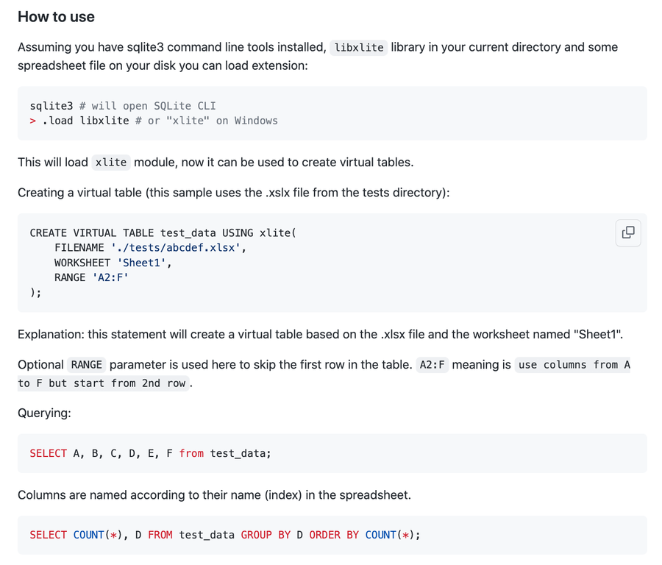Click the "Querying:" paragraph text
This screenshot has width=662, height=565.
click(x=44, y=413)
